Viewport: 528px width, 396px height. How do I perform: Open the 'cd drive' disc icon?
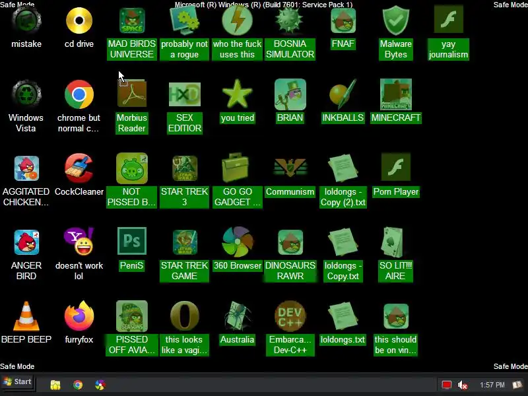(79, 21)
